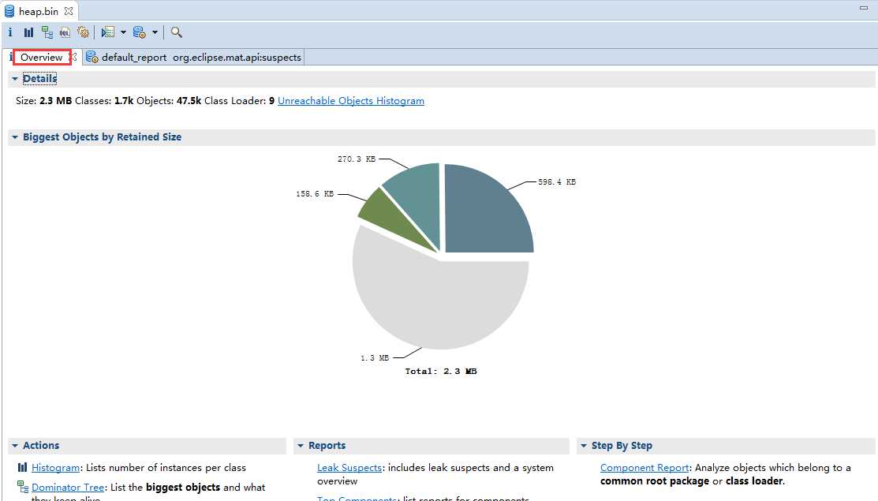The height and width of the screenshot is (501, 878).
Task: Open the Leak Suspects report link
Action: (349, 467)
